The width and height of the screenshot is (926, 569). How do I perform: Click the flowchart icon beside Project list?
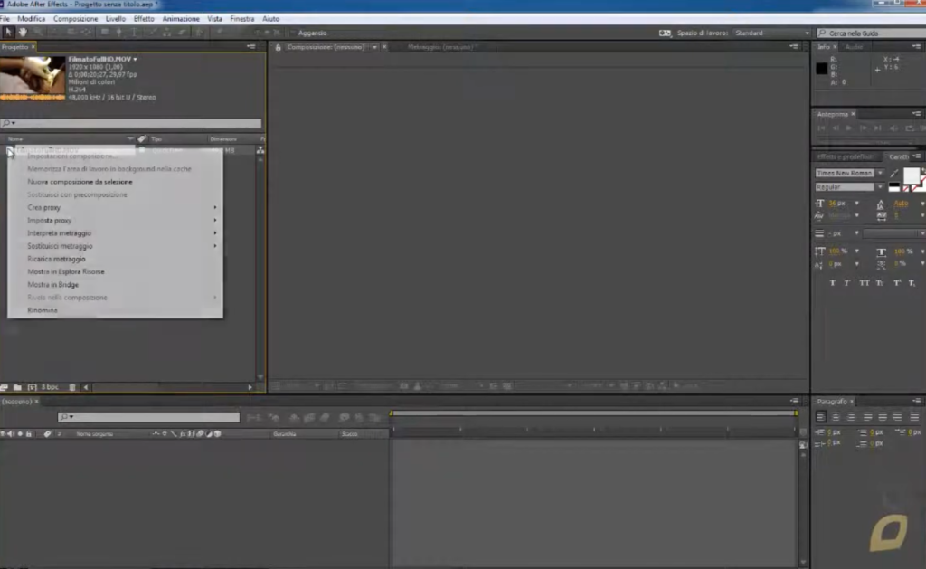260,150
